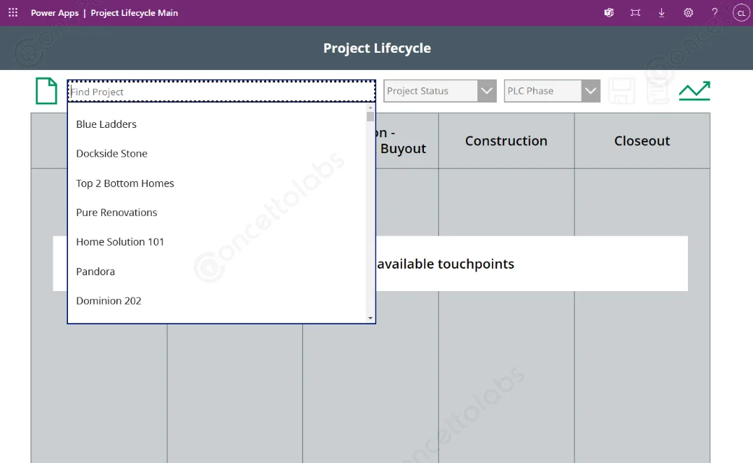Open the settings gear icon
753x463 pixels.
pyautogui.click(x=688, y=13)
